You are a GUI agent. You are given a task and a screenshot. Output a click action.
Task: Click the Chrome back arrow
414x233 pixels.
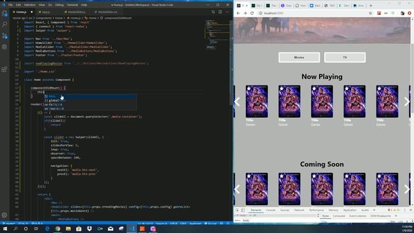tap(238, 13)
